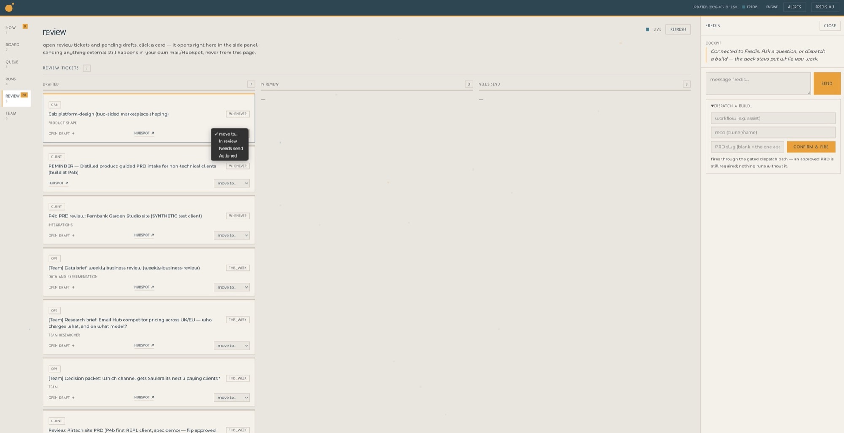Image resolution: width=844 pixels, height=433 pixels.
Task: Click the Cab platform-design ticket title
Action: [108, 114]
